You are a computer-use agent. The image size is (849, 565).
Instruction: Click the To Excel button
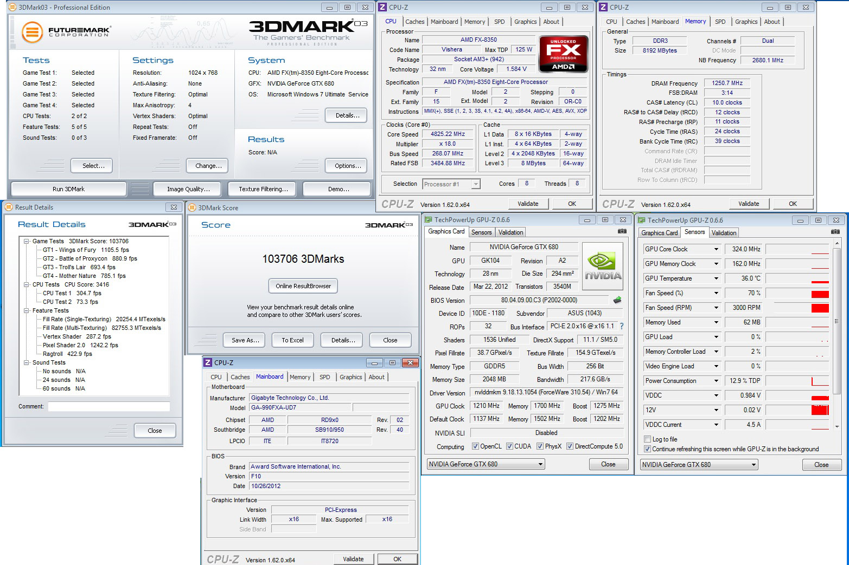(292, 340)
